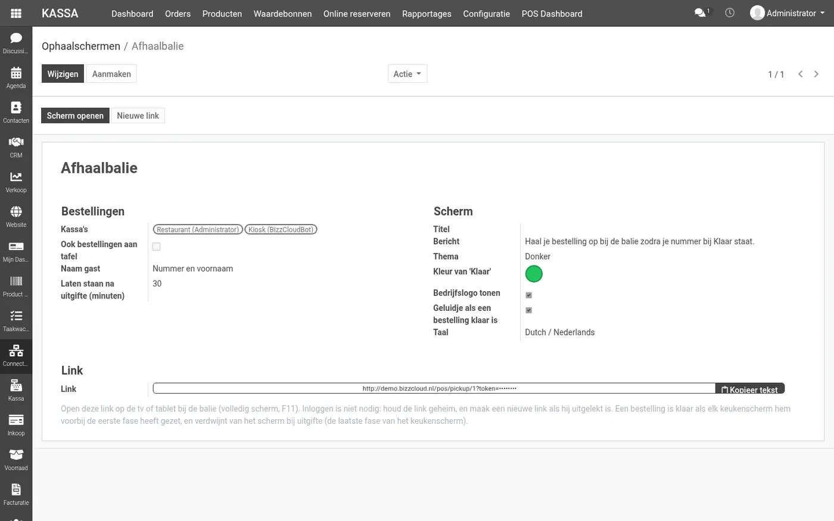The width and height of the screenshot is (834, 521).
Task: Open the Facturatie invoicing app
Action: pos(16,495)
